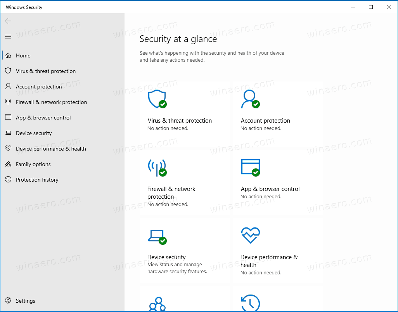This screenshot has height=312, width=398.
Task: Minimize the Windows Security window
Action: [x=353, y=7]
